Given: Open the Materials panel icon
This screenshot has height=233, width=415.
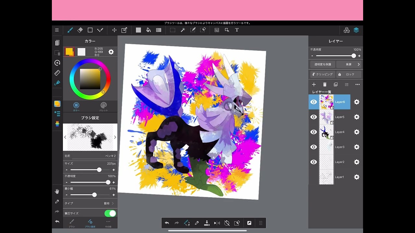Looking at the screenshot, I should coord(347,30).
